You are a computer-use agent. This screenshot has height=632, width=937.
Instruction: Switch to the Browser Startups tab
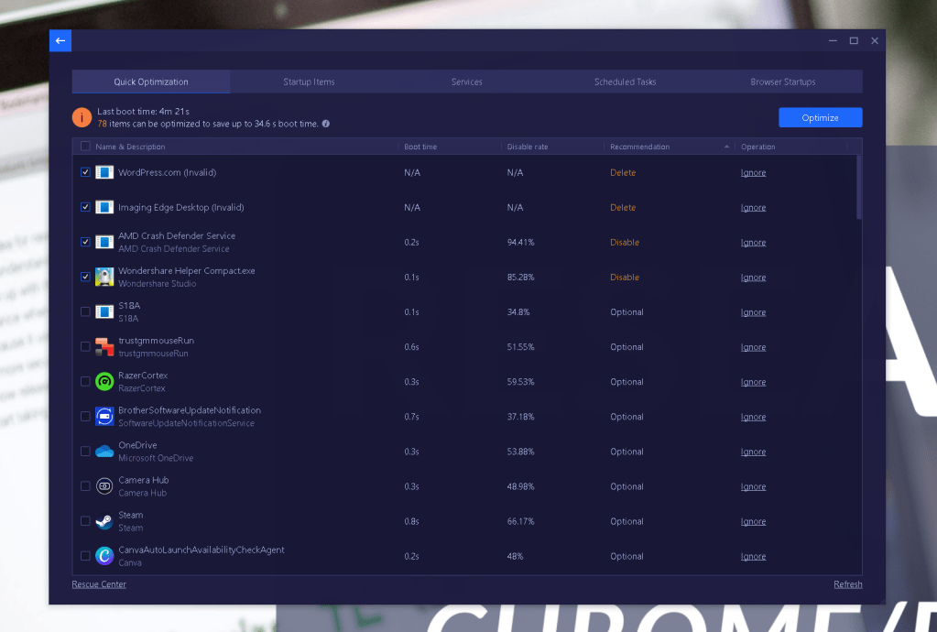click(x=783, y=82)
